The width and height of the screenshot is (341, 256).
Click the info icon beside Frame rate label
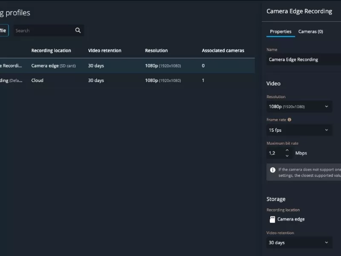291,120
